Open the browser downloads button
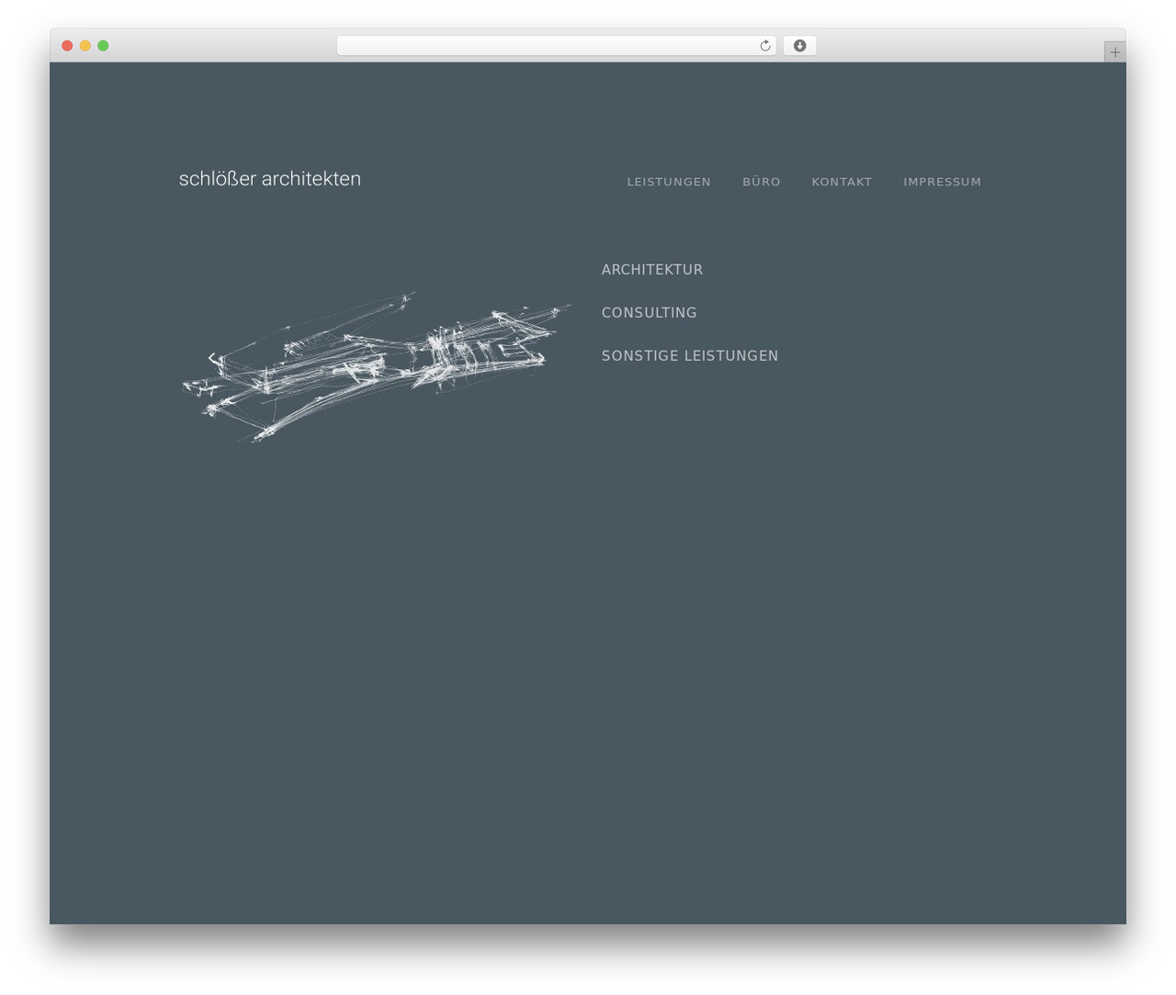Image resolution: width=1176 pixels, height=995 pixels. (799, 46)
